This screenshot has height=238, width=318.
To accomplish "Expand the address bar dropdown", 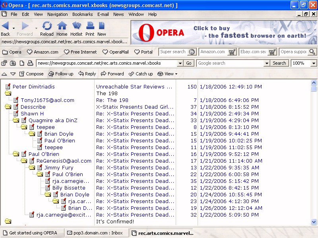I will (x=180, y=63).
